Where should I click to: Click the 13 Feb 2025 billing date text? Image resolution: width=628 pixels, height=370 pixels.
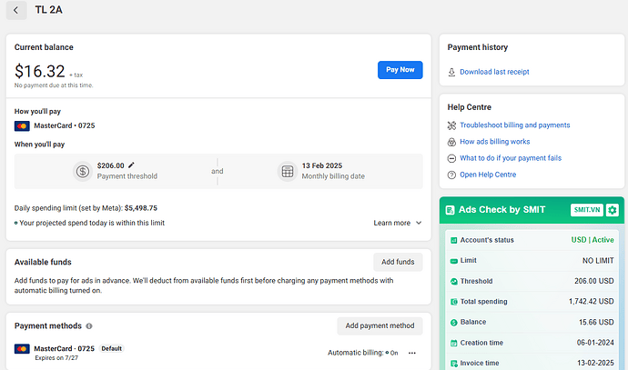click(x=322, y=165)
